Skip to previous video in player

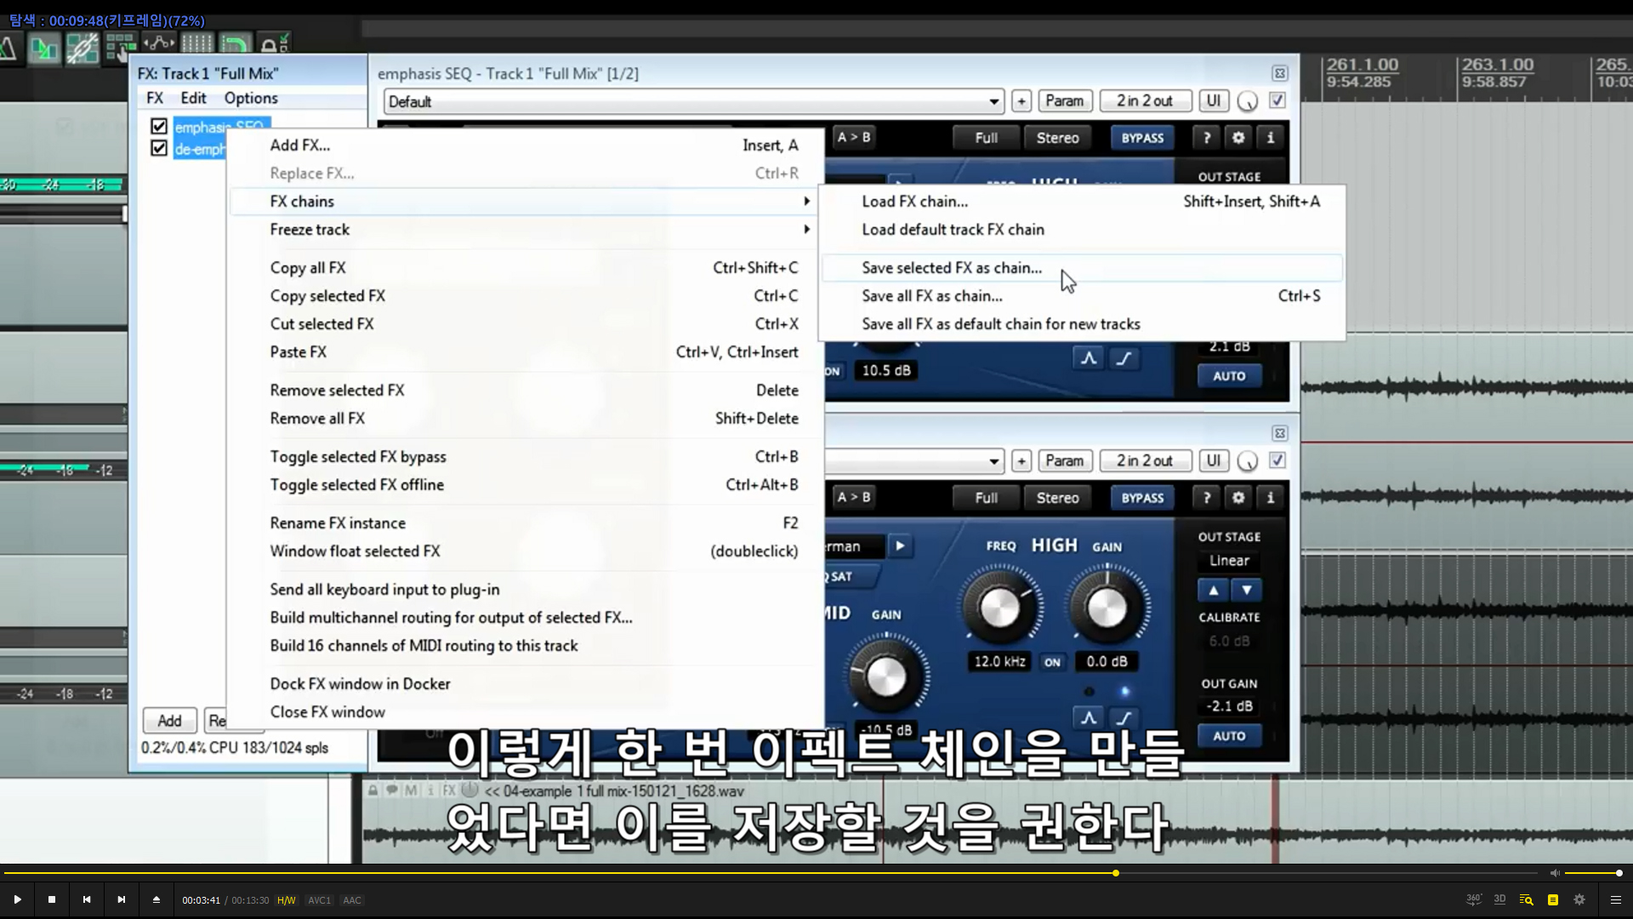(87, 899)
